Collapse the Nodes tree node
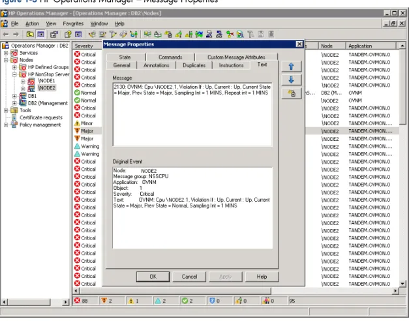409x321 pixels. pos(6,60)
